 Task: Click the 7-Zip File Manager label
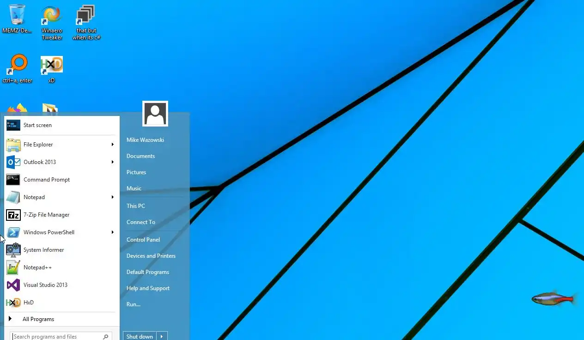tap(46, 215)
